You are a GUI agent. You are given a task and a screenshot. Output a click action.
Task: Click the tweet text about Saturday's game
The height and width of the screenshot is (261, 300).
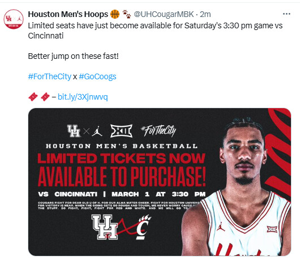tap(155, 31)
